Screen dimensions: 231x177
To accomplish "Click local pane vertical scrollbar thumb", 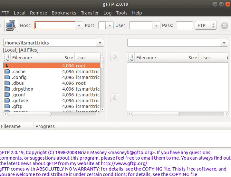I will (x=102, y=63).
